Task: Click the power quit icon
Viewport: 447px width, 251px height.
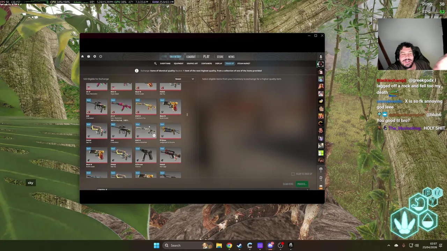Action: tap(101, 56)
